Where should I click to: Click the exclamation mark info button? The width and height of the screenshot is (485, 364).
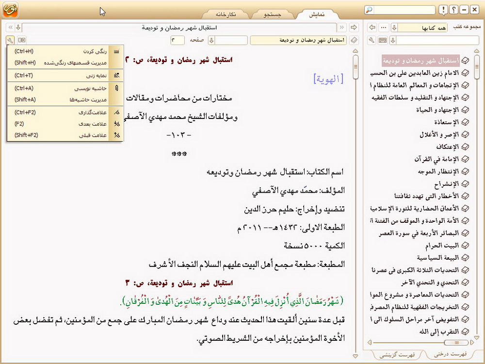coord(443,10)
